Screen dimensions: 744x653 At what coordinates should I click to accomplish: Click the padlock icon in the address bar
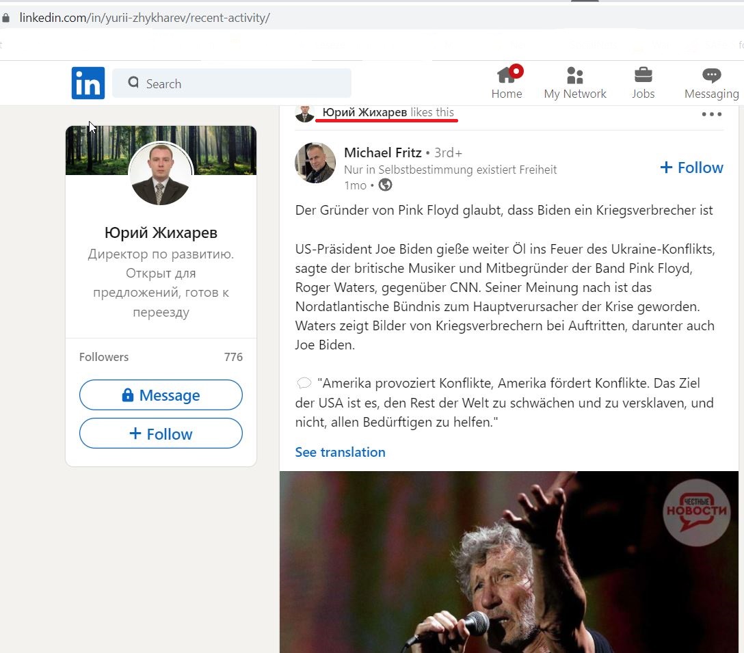click(5, 18)
